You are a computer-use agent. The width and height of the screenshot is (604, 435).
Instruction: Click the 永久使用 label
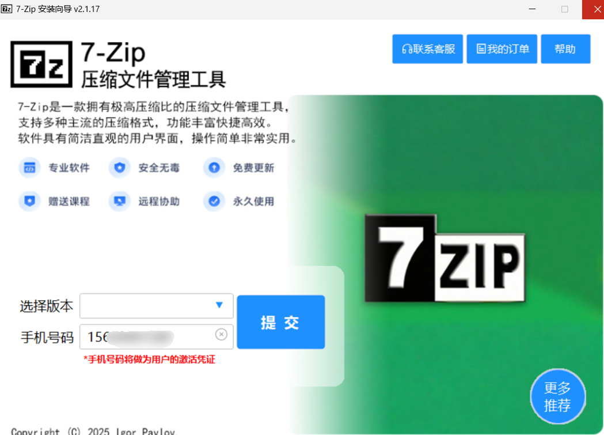(x=253, y=201)
